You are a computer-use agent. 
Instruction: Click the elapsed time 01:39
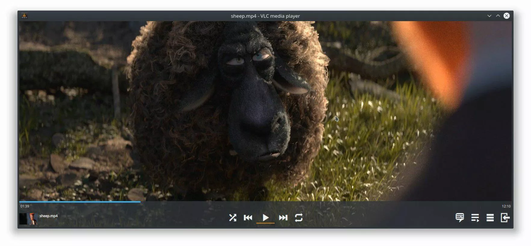coord(25,206)
